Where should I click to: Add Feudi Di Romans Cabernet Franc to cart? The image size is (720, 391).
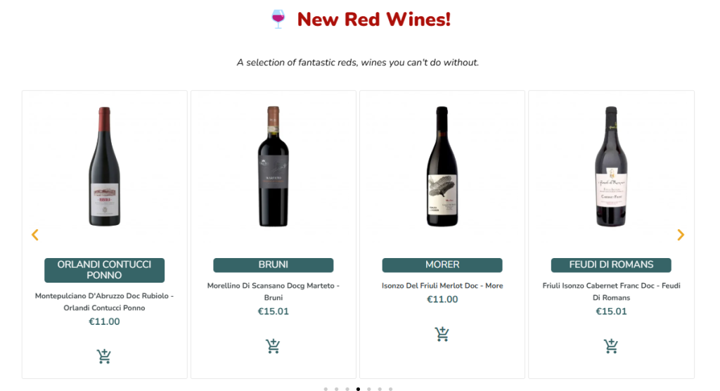click(x=611, y=346)
